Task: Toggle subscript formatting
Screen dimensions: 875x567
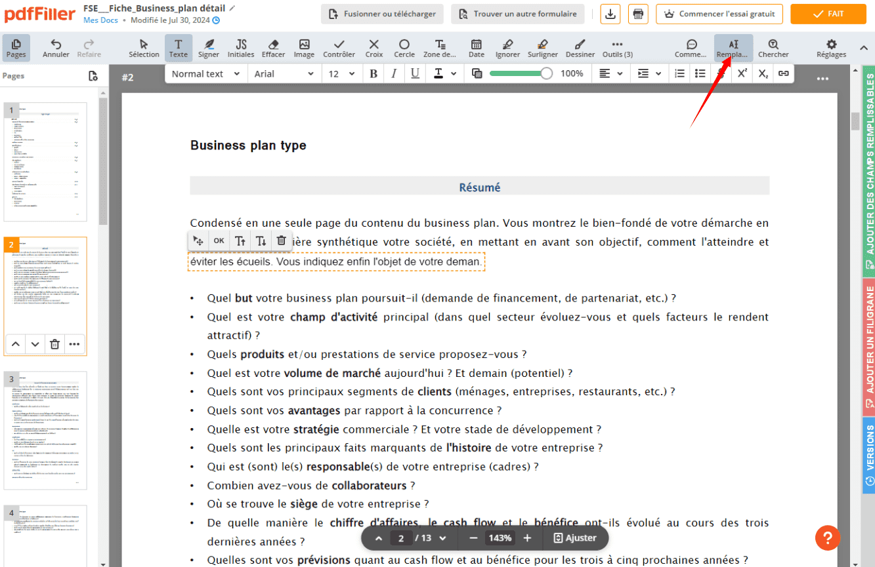Action: tap(763, 73)
